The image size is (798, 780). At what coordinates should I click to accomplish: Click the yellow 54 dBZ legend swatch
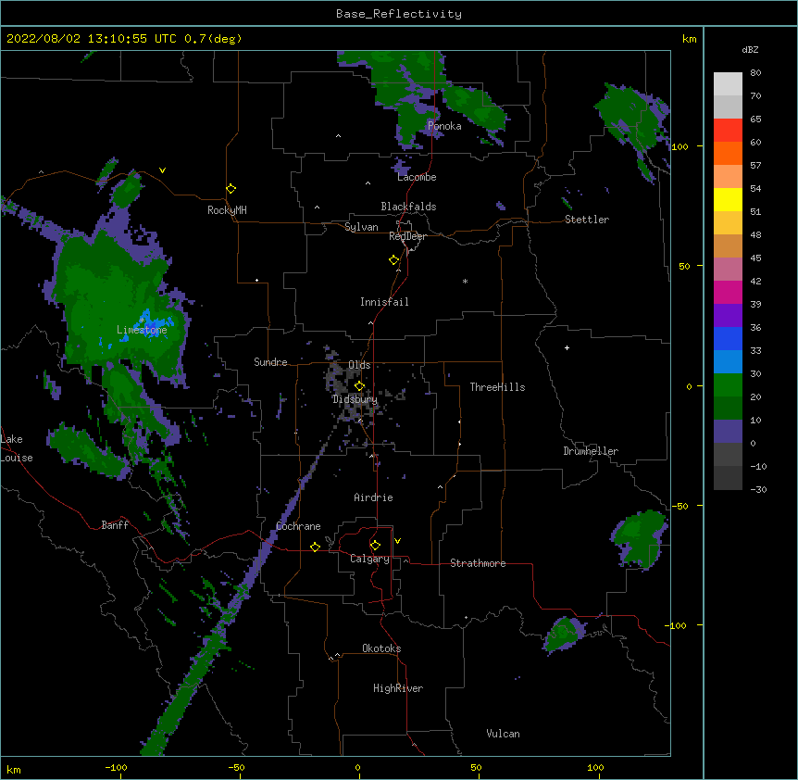[728, 200]
